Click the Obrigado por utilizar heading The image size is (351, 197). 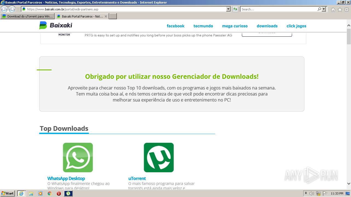tap(172, 77)
